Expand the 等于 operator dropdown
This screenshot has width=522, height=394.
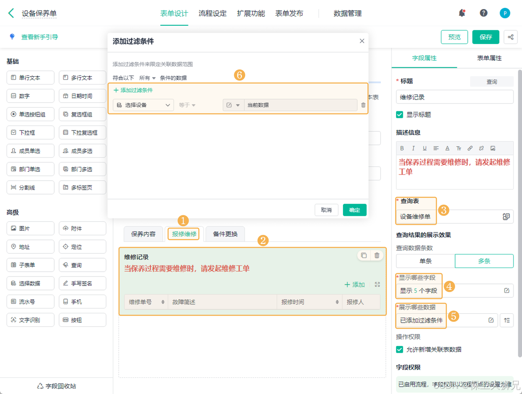[x=187, y=105]
